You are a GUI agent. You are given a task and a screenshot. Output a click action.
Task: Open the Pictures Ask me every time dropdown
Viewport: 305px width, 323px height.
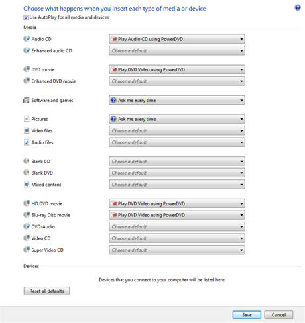[x=177, y=119]
